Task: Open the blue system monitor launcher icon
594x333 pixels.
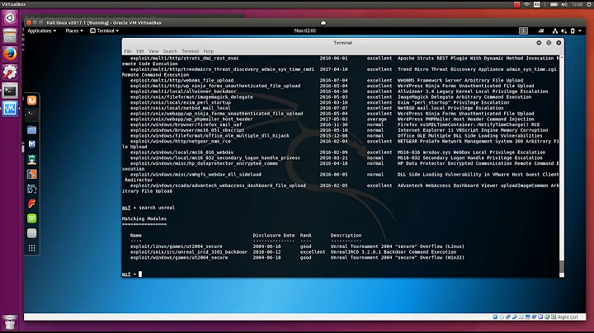Action: pos(10,109)
